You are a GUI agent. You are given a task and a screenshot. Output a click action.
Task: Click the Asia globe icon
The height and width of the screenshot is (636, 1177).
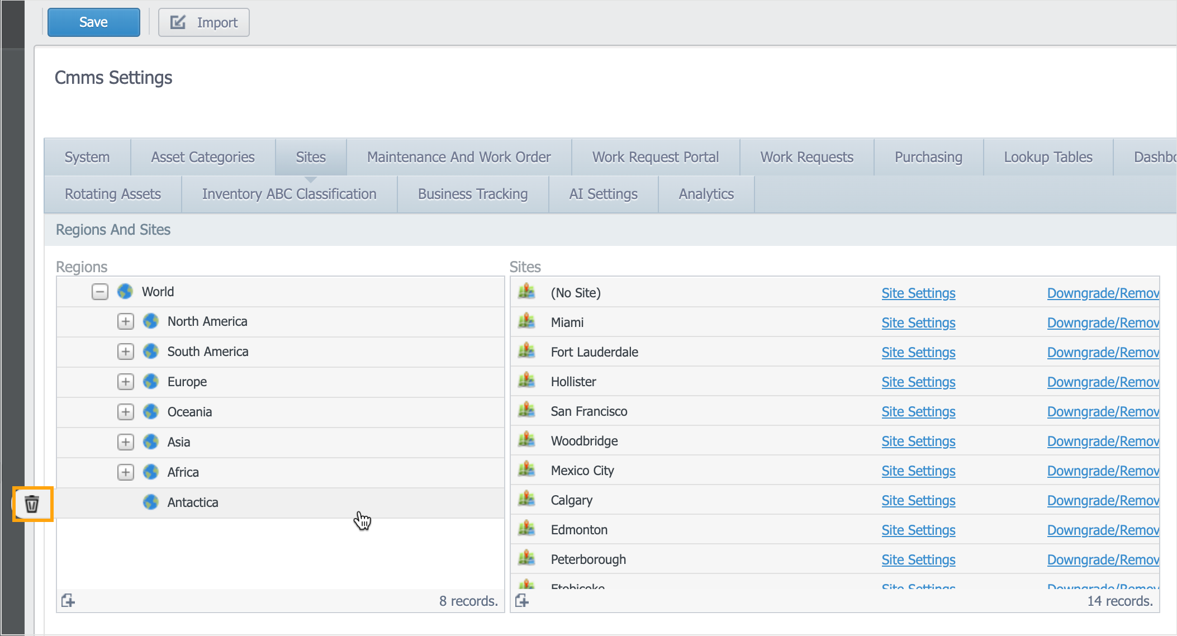click(151, 442)
